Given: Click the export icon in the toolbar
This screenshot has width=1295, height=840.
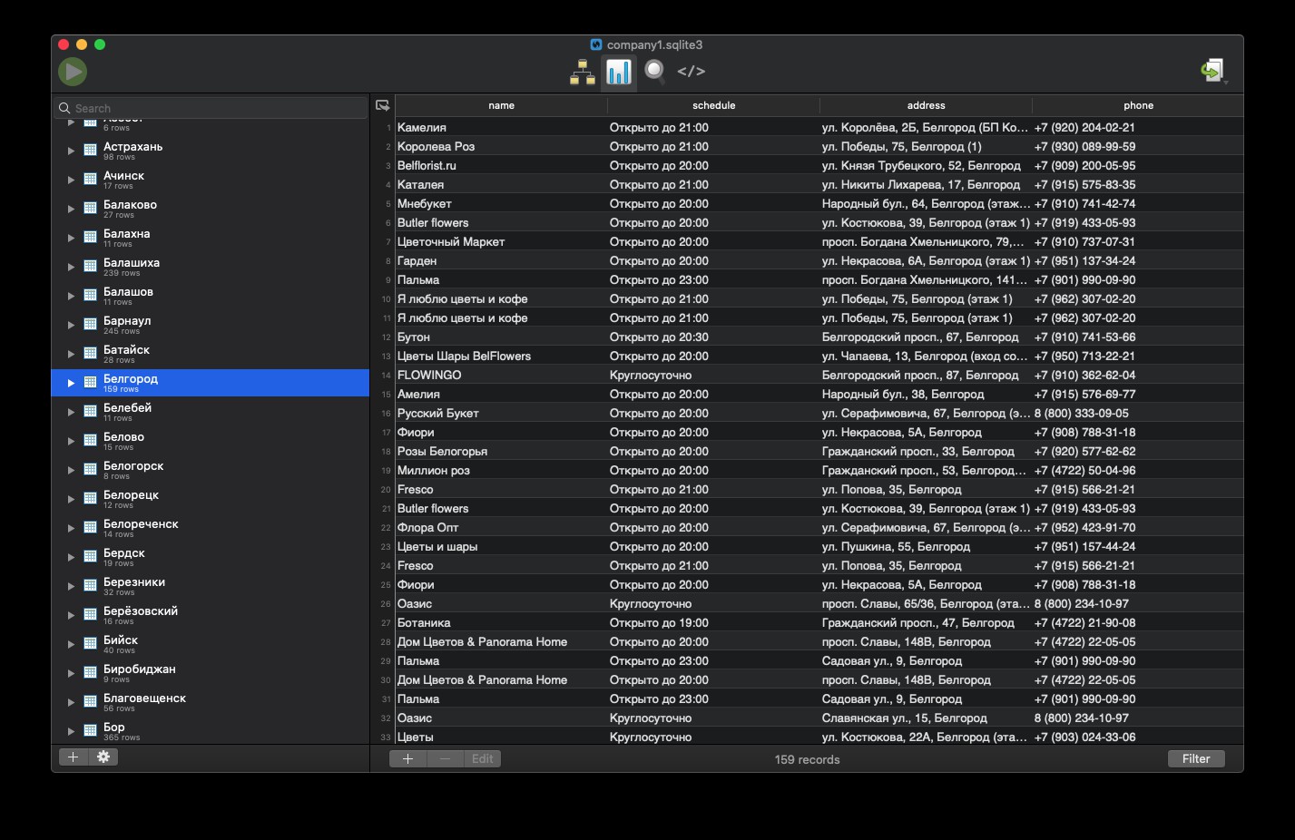Looking at the screenshot, I should pyautogui.click(x=1212, y=71).
